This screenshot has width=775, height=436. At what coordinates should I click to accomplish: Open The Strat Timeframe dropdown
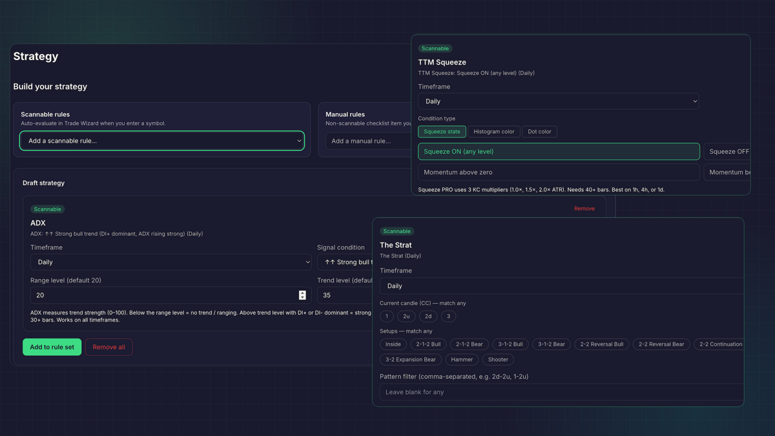pyautogui.click(x=561, y=285)
